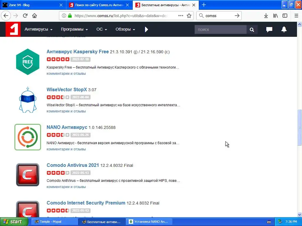302x226 pixels.
Task: Open Comodo Internet Security Premium link
Action: [86, 203]
